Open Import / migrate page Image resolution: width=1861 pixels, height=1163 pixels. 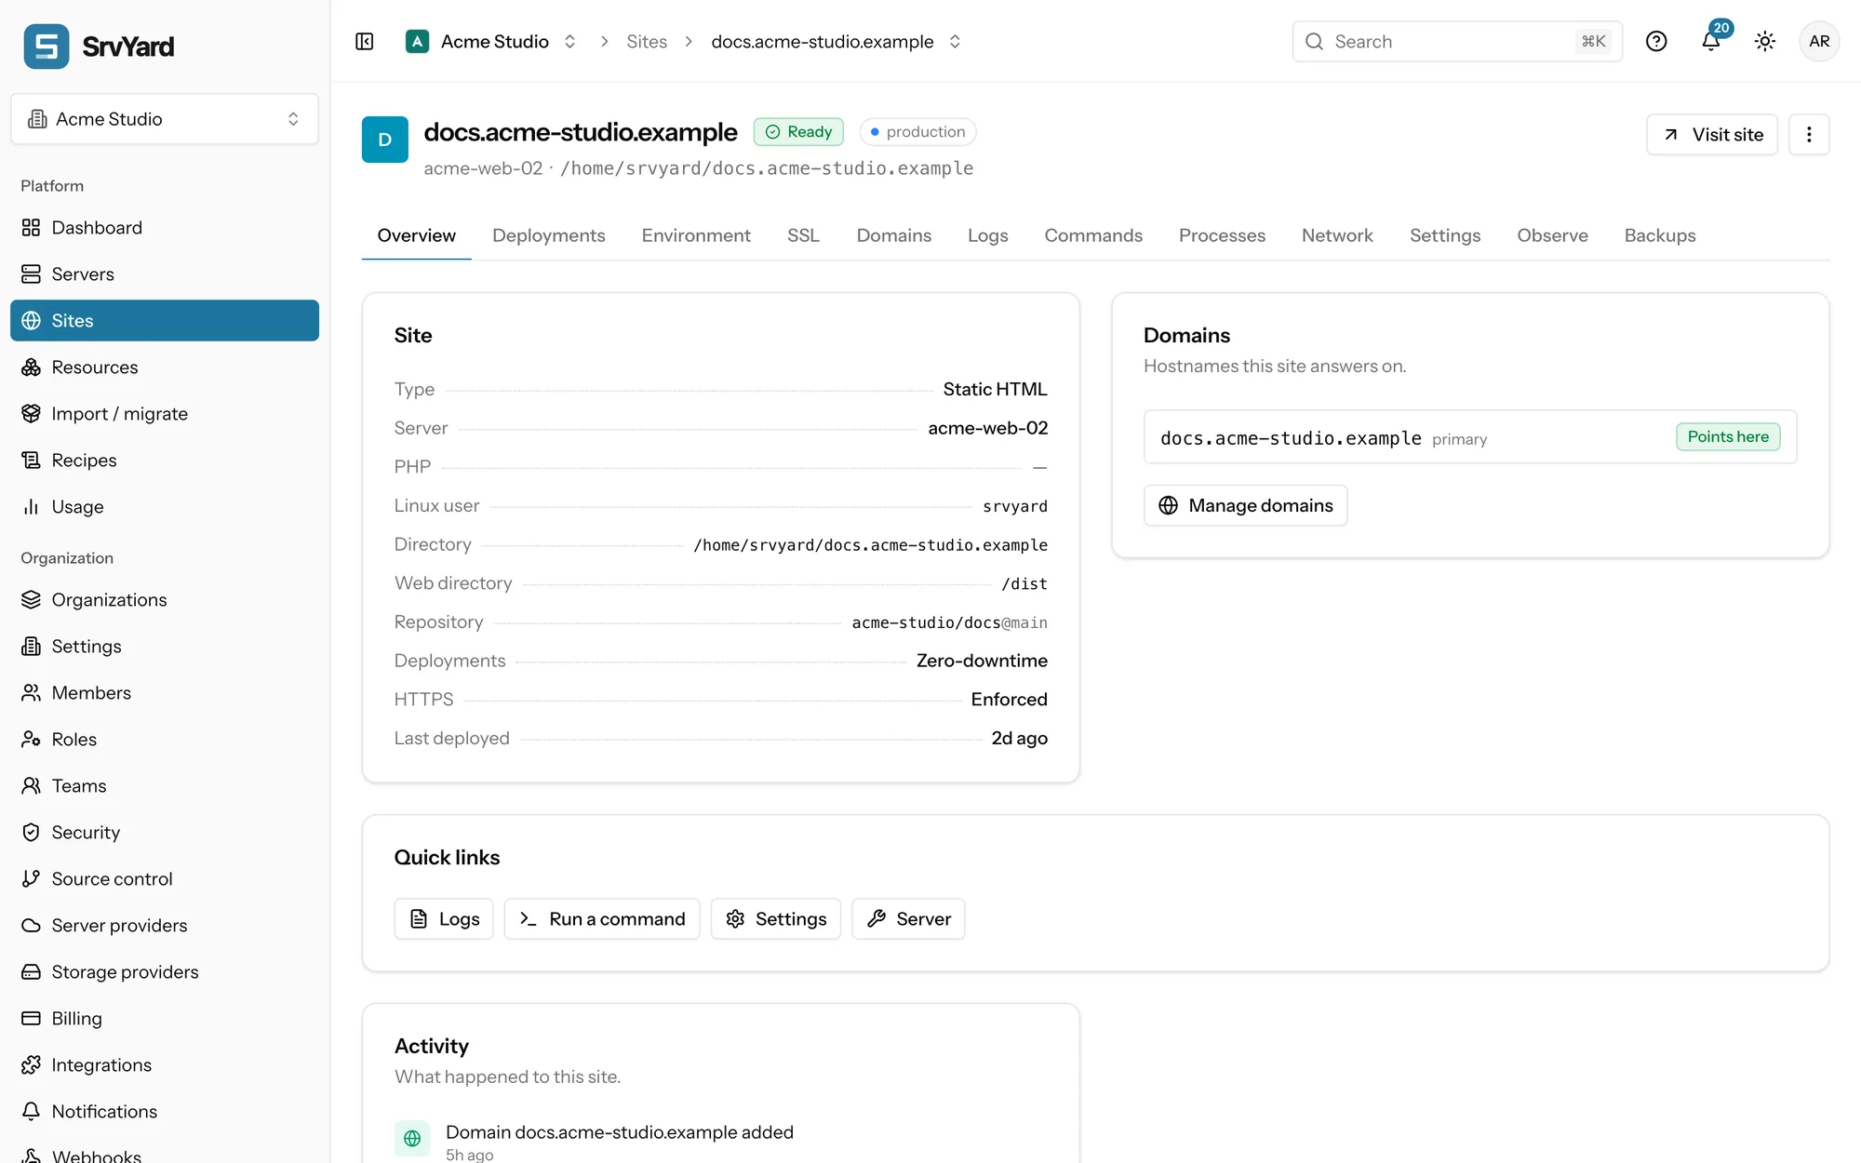click(165, 414)
